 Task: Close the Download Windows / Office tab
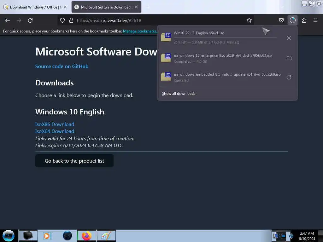(65, 7)
